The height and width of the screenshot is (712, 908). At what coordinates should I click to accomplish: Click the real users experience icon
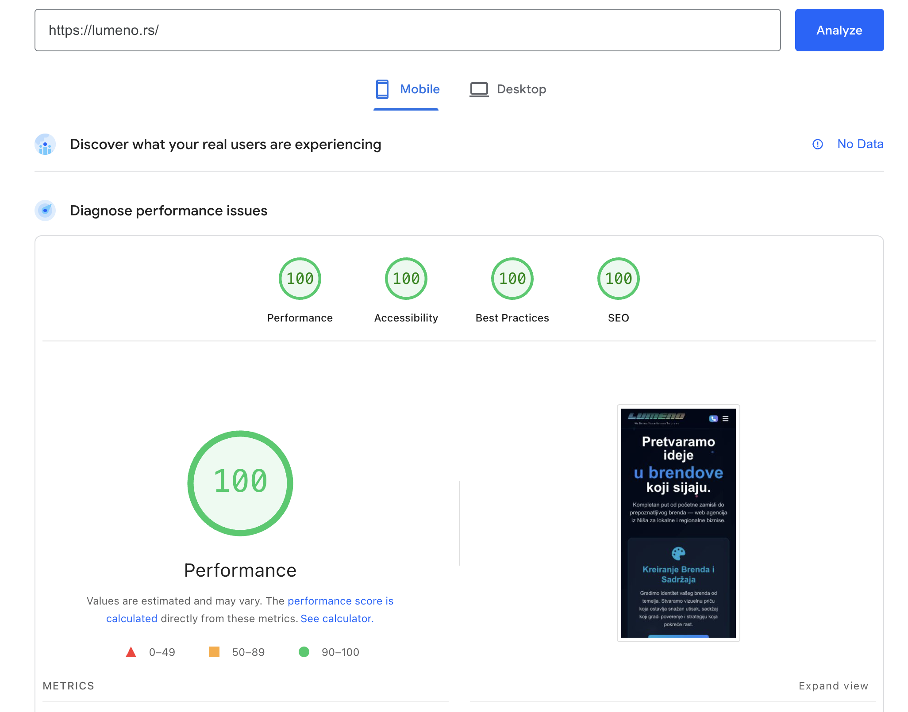click(45, 144)
